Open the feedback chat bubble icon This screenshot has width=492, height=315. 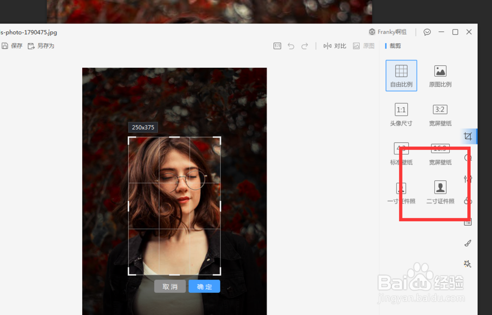[x=427, y=32]
